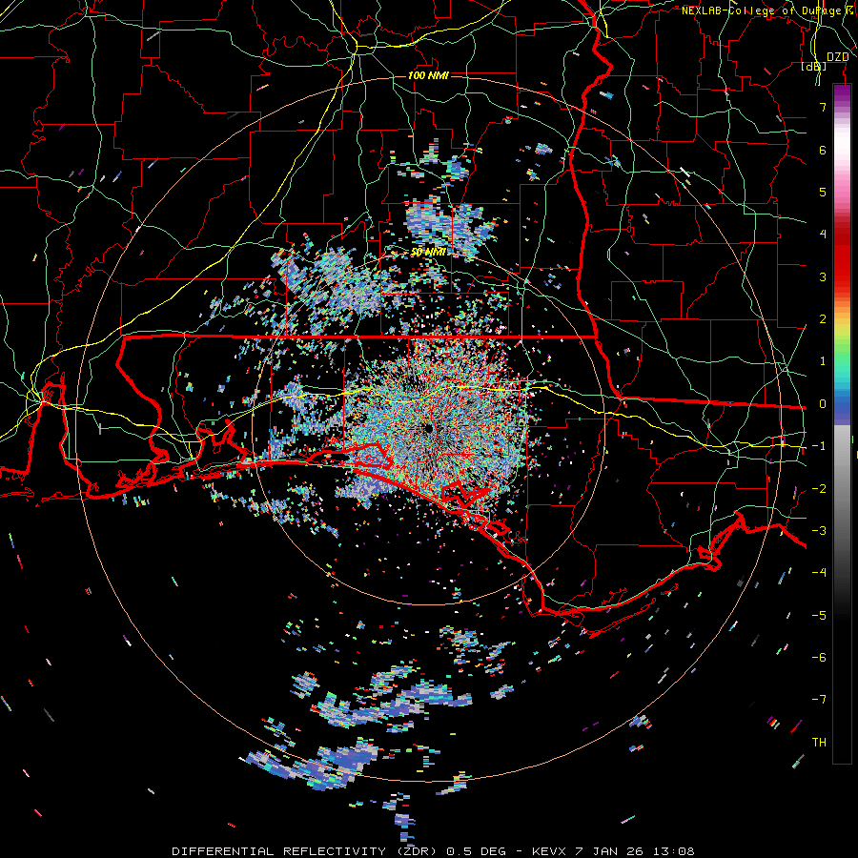This screenshot has height=858, width=858.
Task: Click the scale value 1 on legend
Action: [823, 361]
